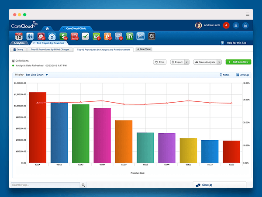Click the red bar for procedure 92014

38,128
